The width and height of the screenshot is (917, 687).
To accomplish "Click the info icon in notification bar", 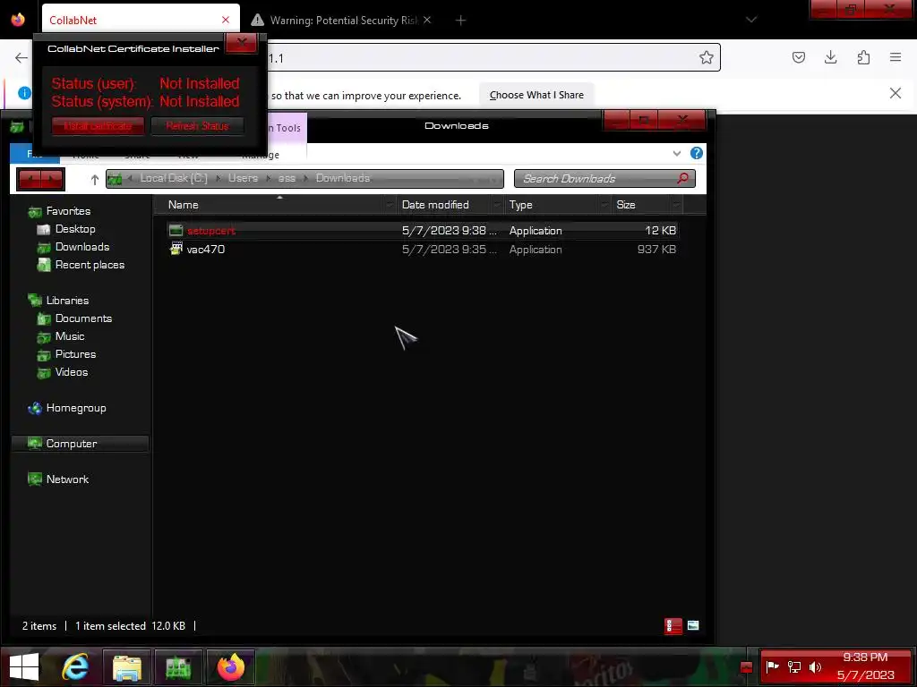I will pyautogui.click(x=24, y=93).
